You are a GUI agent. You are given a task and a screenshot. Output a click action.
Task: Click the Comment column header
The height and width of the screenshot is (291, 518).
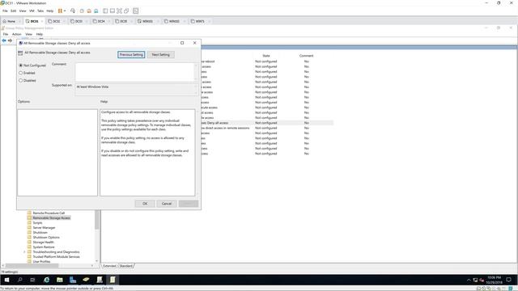pyautogui.click(x=306, y=56)
